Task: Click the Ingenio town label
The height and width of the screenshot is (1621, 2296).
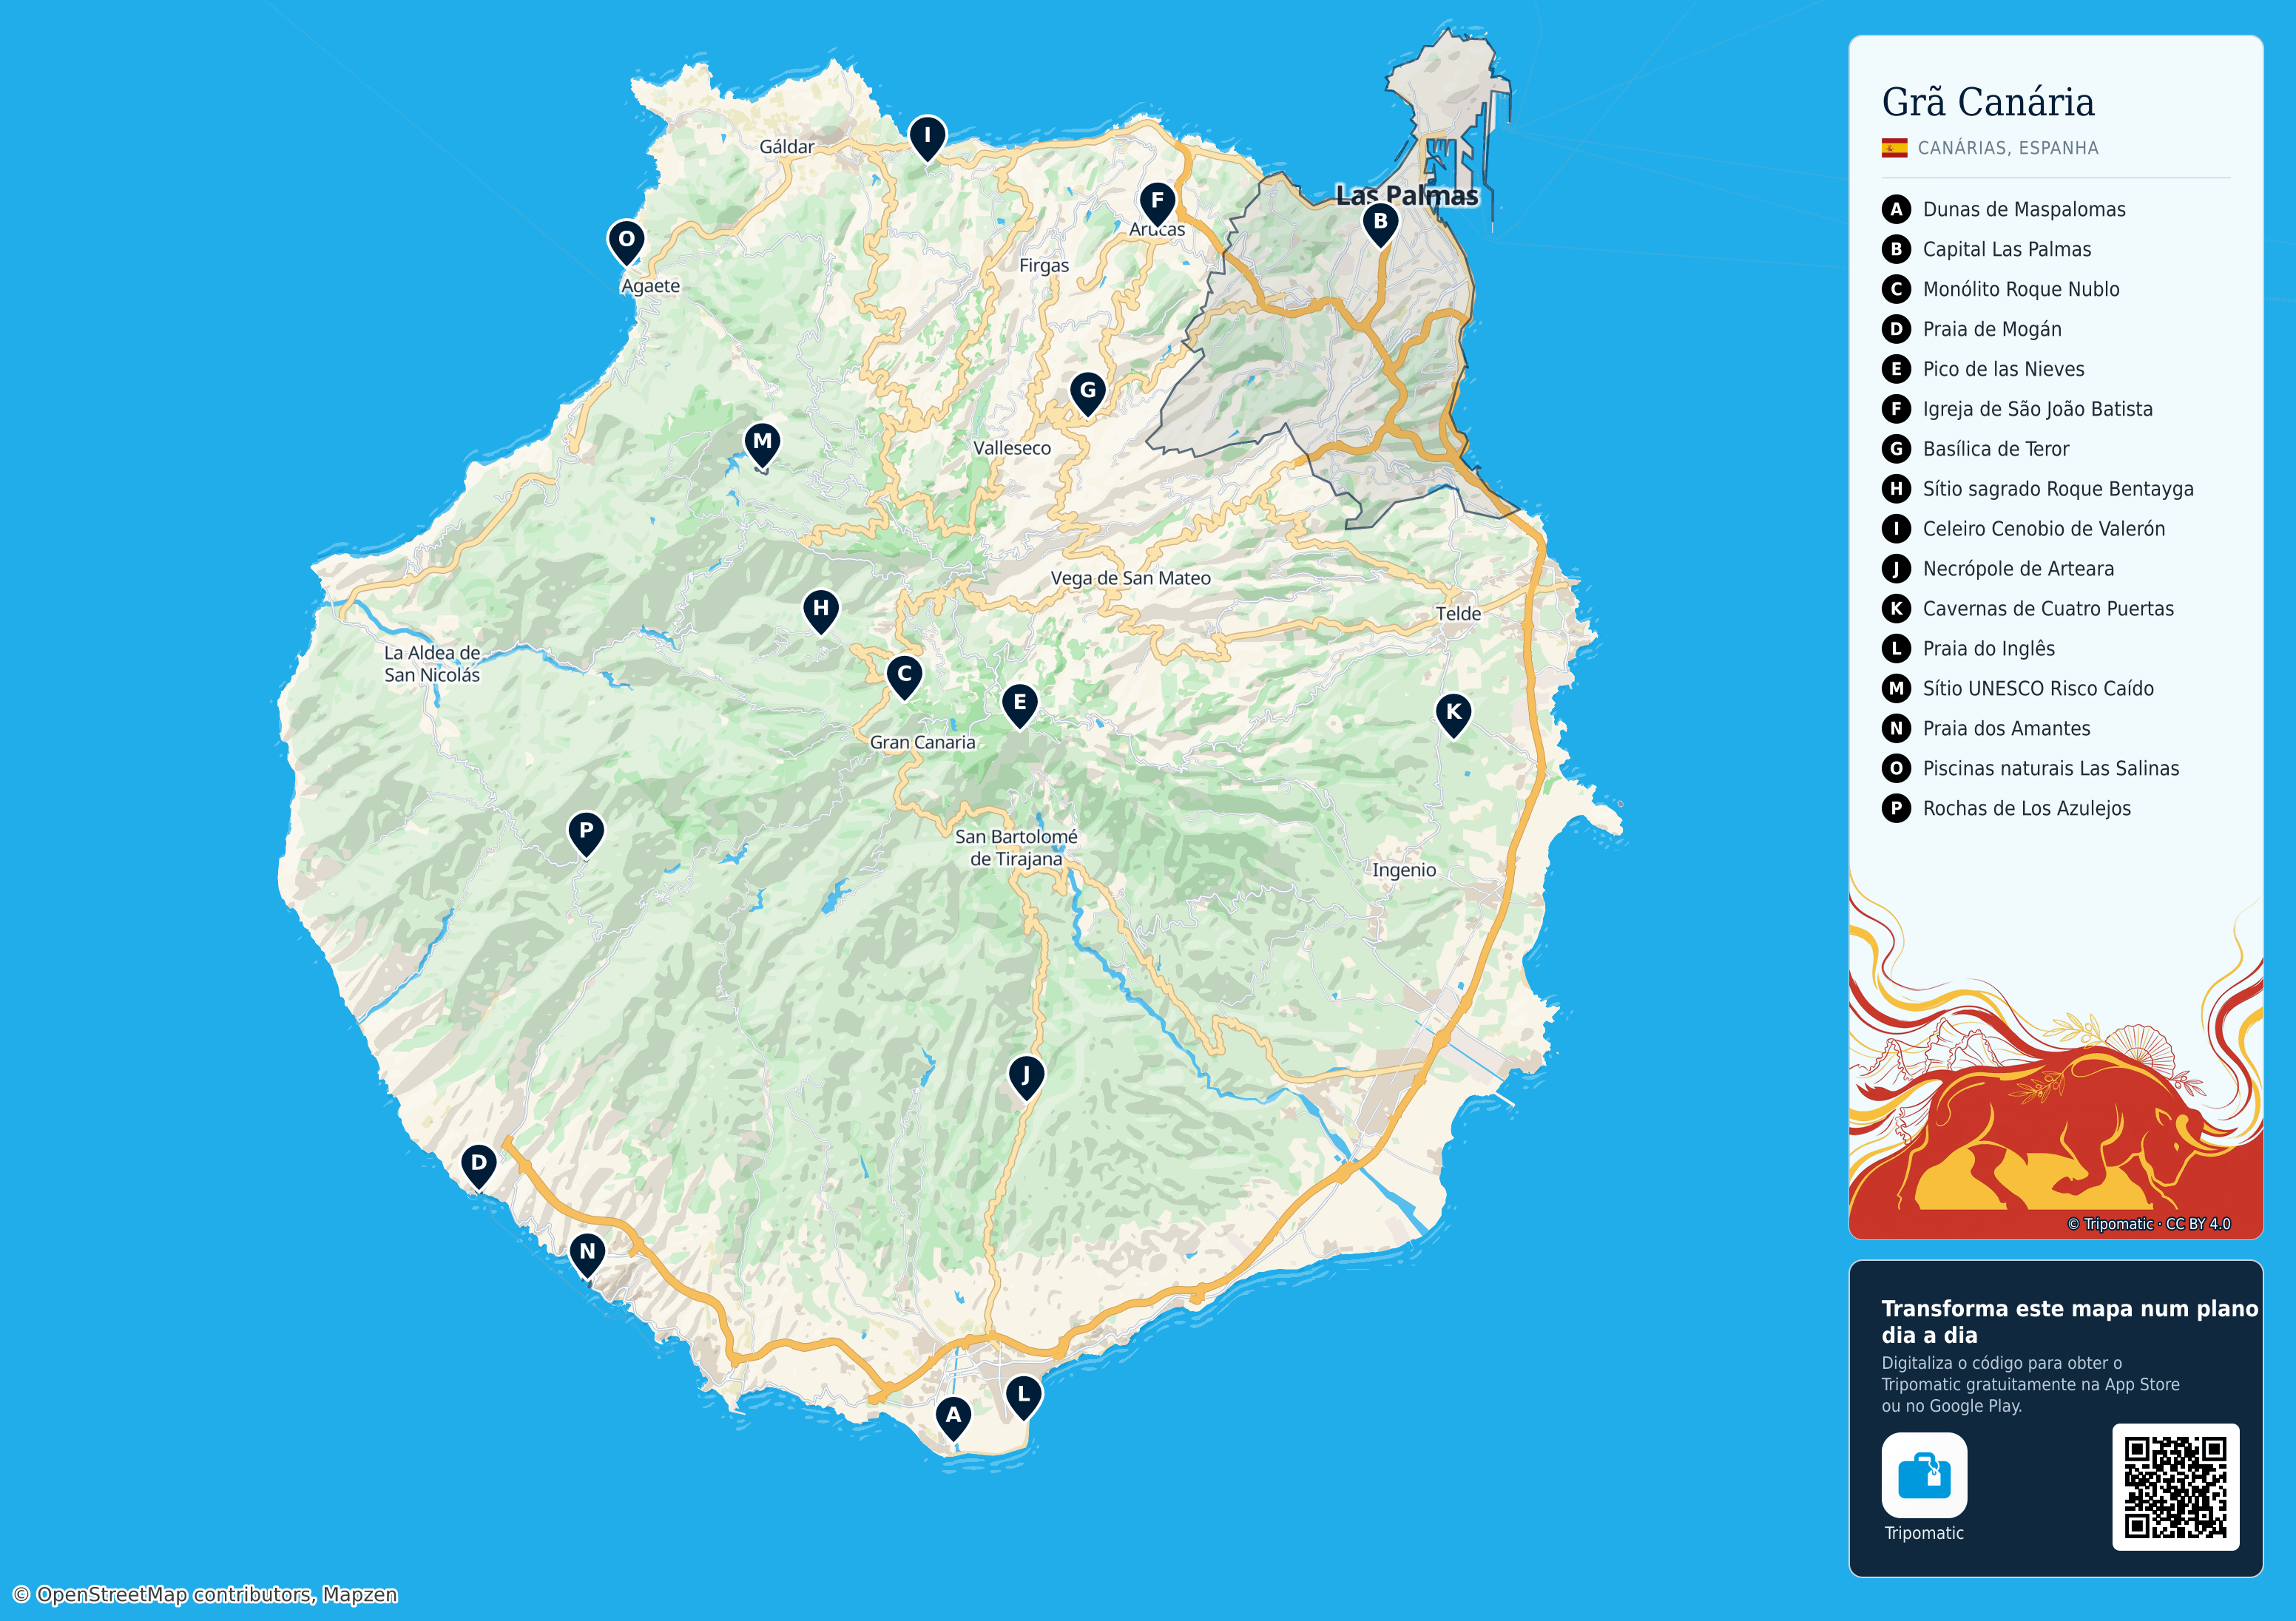Action: tap(1403, 870)
